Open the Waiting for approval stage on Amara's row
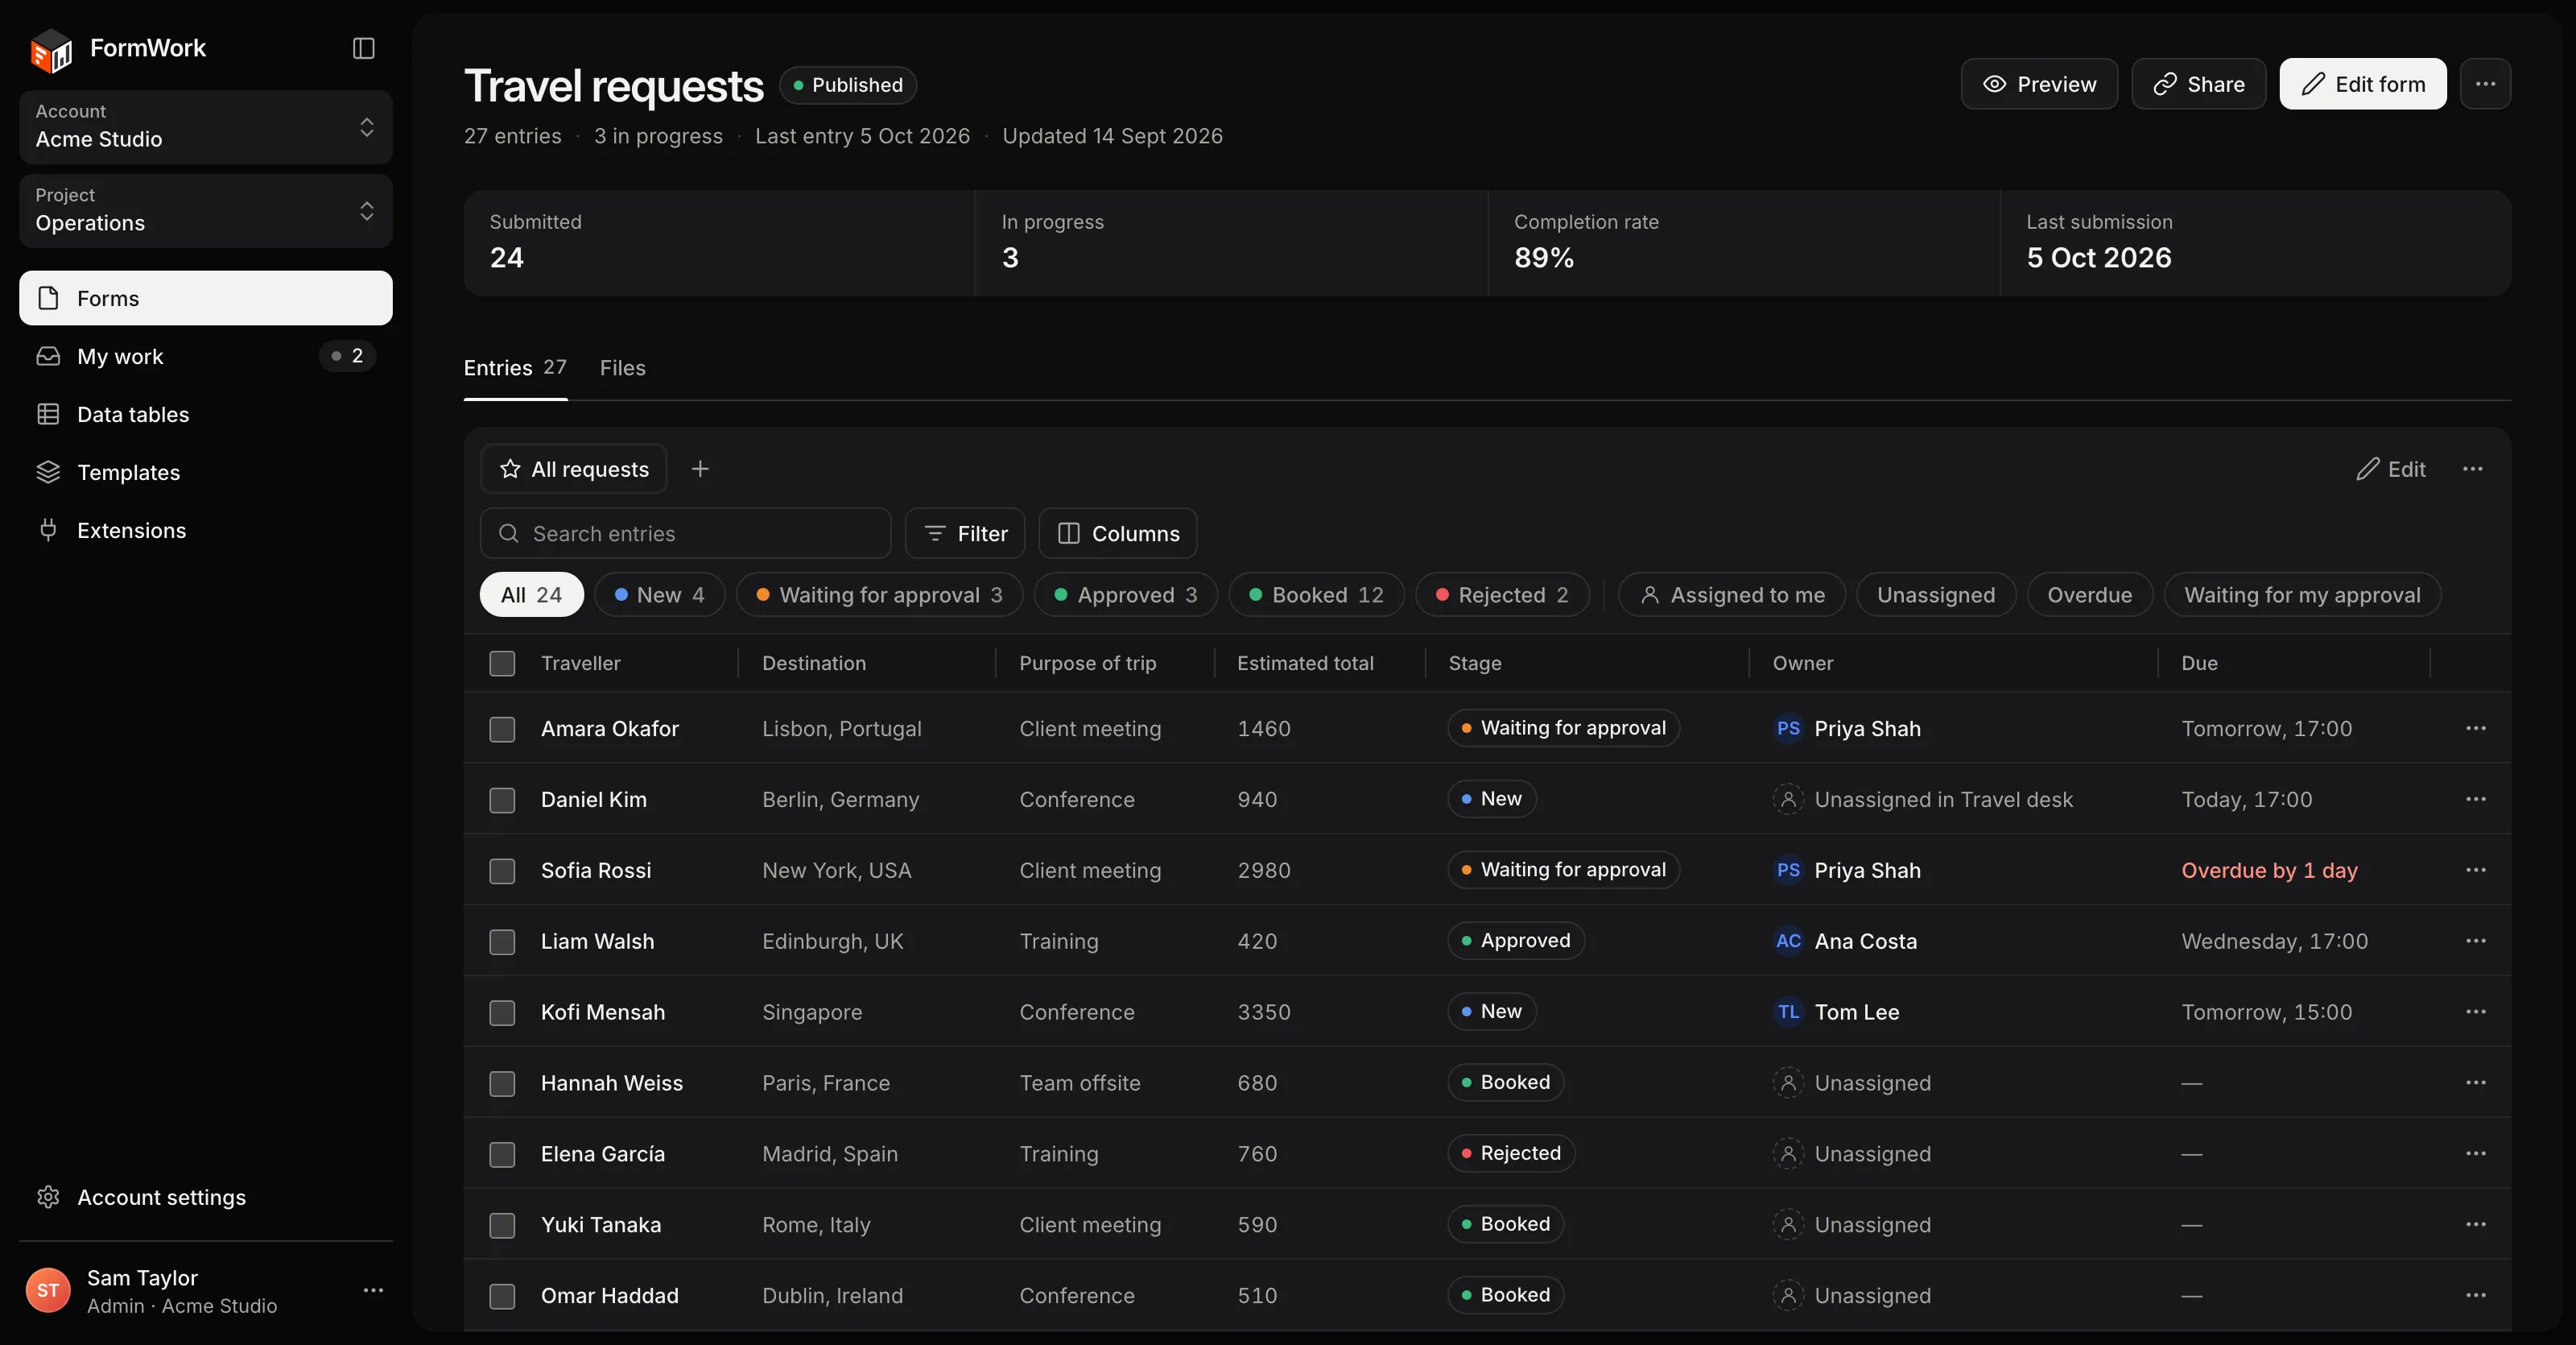The width and height of the screenshot is (2576, 1345). point(1563,727)
